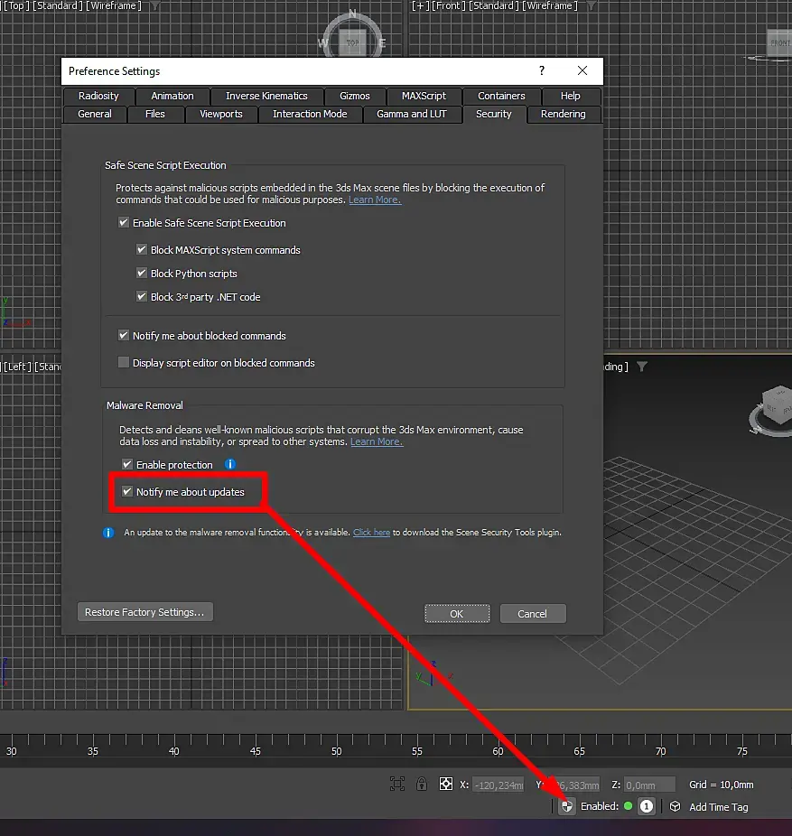The image size is (792, 836).
Task: Open Left viewport label menu
Action: pyautogui.click(x=16, y=367)
